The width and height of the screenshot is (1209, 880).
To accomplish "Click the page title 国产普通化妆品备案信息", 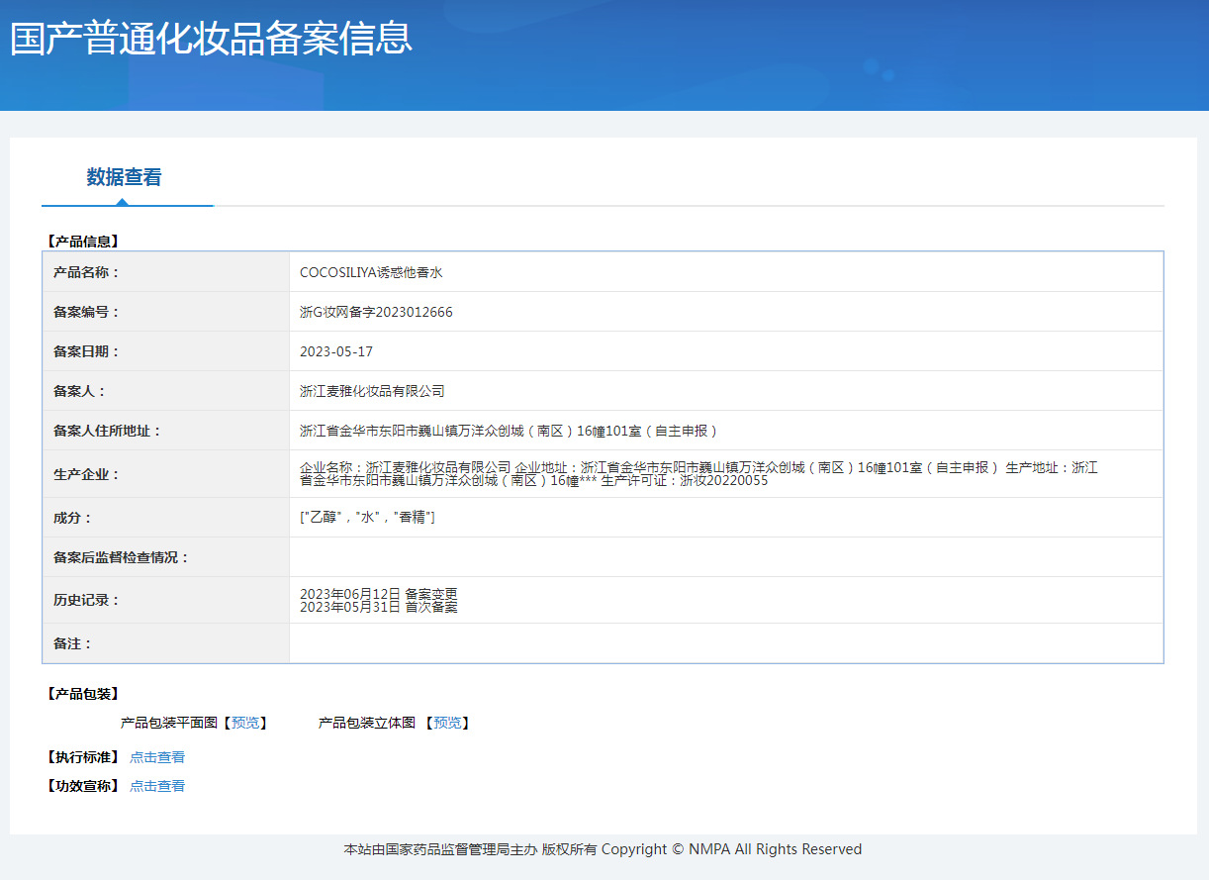I will click(x=211, y=39).
